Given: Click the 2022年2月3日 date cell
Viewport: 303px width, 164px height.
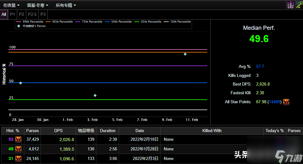Looking at the screenshot, I should [140, 159].
